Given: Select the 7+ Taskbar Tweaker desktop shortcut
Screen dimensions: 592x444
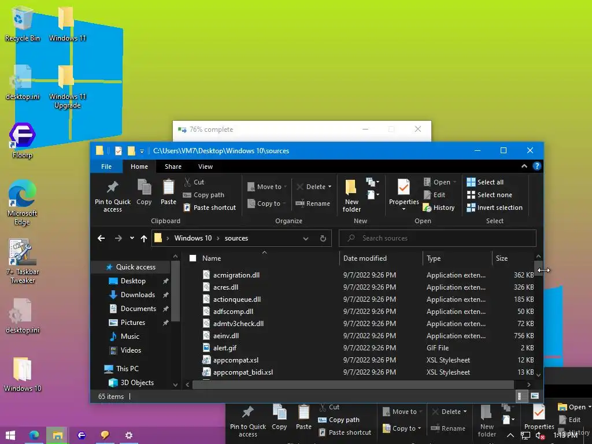Looking at the screenshot, I should coord(23,261).
